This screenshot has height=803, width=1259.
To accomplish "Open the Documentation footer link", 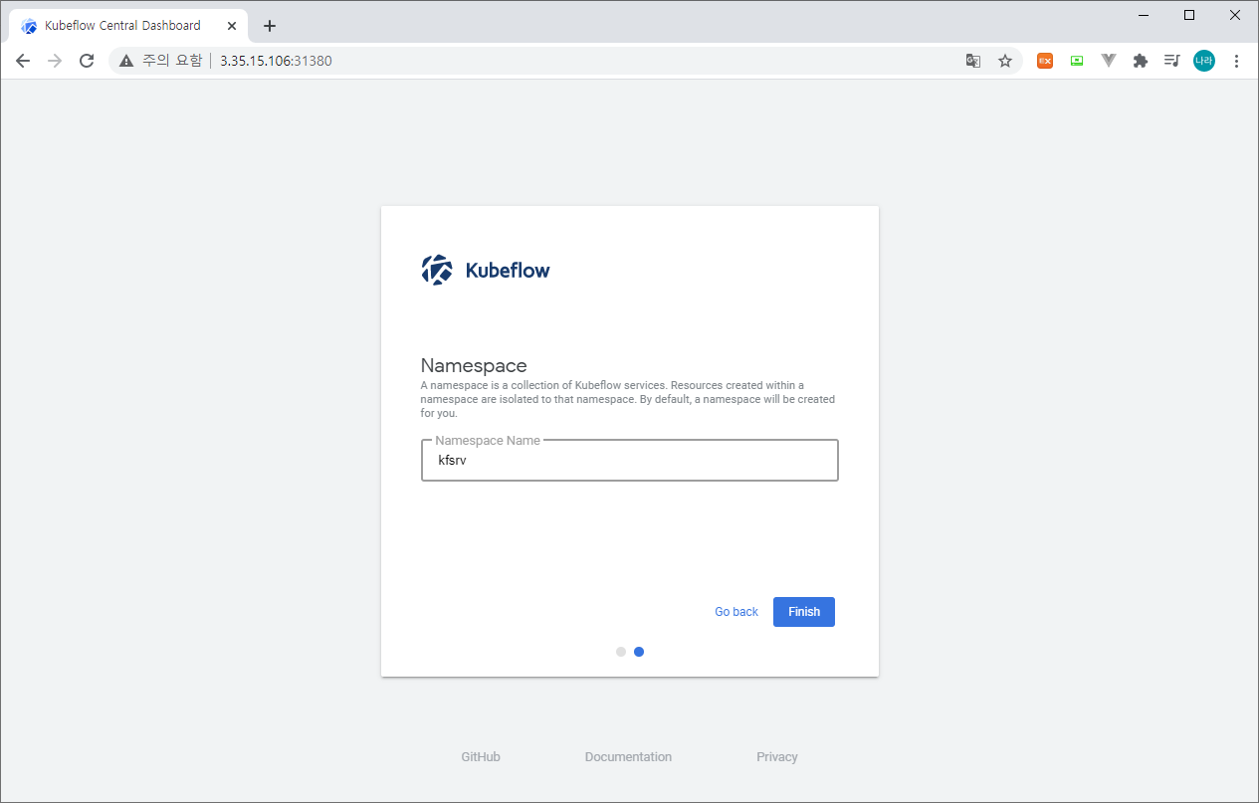I will click(628, 757).
